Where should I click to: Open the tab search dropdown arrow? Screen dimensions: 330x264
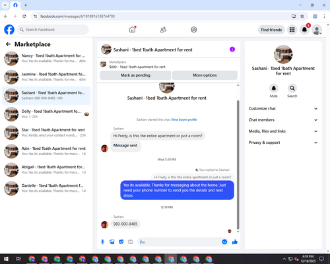(x=5, y=5)
